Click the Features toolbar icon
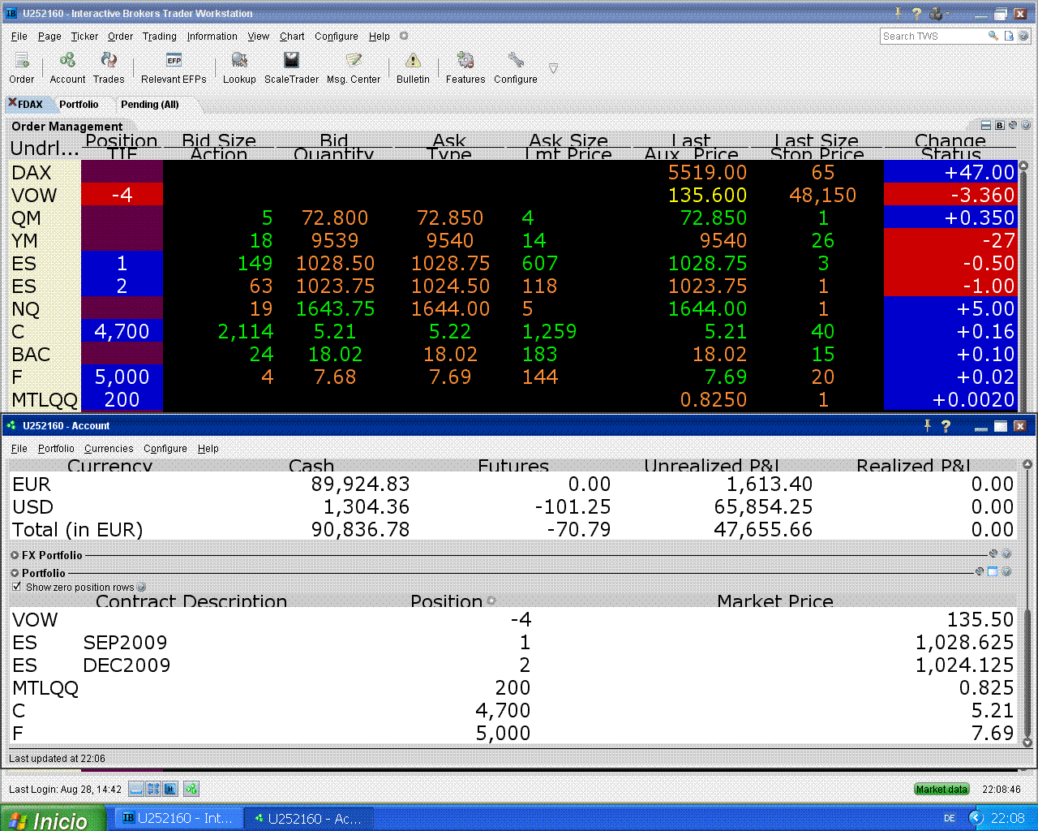 (x=465, y=62)
